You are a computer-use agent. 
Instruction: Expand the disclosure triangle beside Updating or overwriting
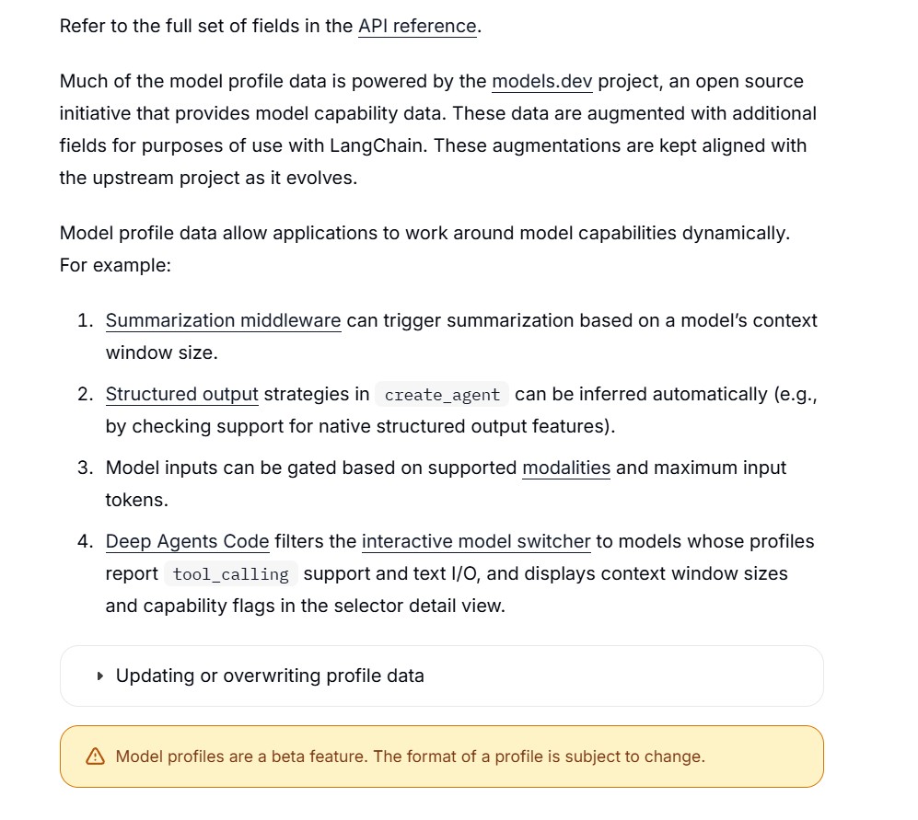[100, 676]
